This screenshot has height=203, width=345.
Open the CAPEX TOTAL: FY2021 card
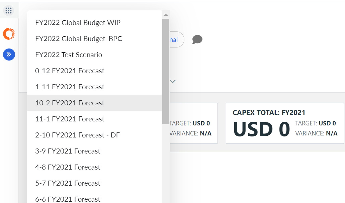[x=285, y=123]
